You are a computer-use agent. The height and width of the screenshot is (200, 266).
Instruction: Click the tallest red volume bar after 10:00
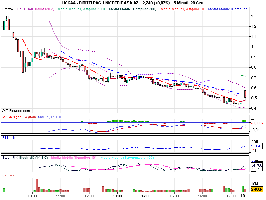[37, 185]
